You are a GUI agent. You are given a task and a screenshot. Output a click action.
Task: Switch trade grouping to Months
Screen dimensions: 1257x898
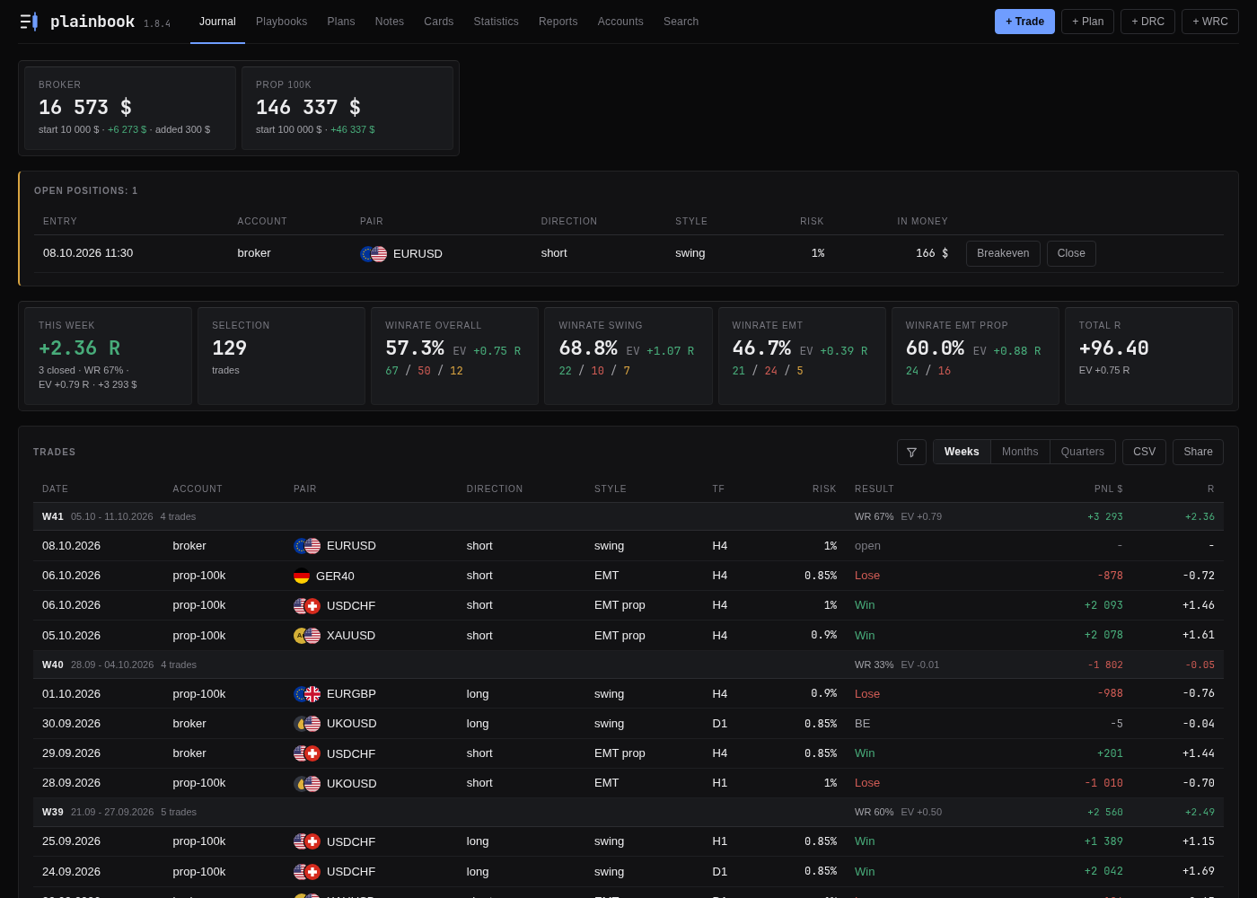pyautogui.click(x=1020, y=452)
